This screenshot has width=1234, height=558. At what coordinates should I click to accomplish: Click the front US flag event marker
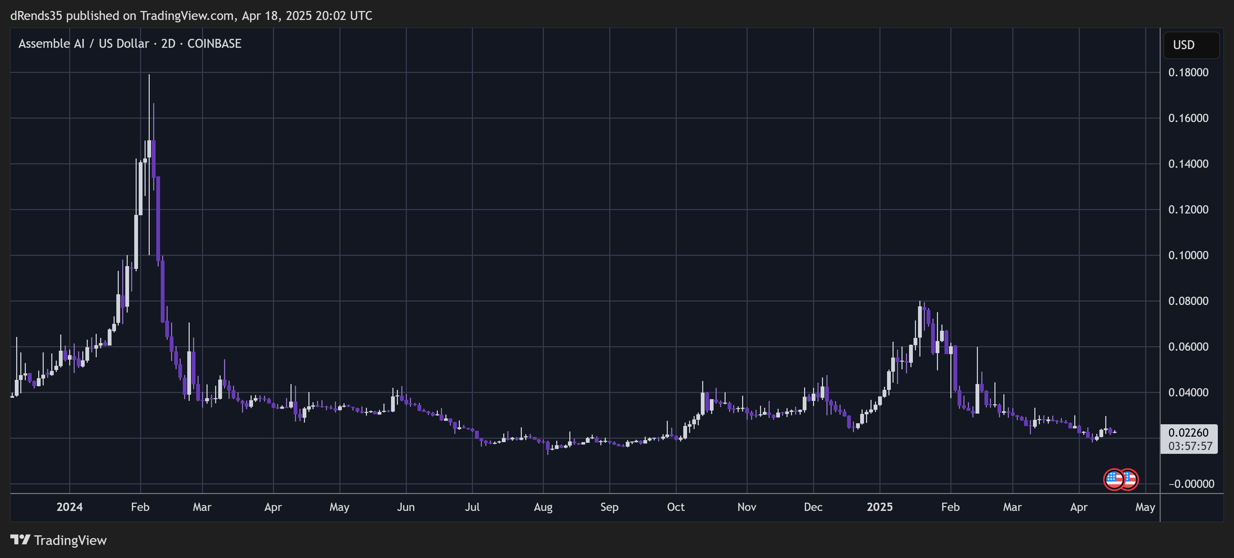[x=1114, y=480]
